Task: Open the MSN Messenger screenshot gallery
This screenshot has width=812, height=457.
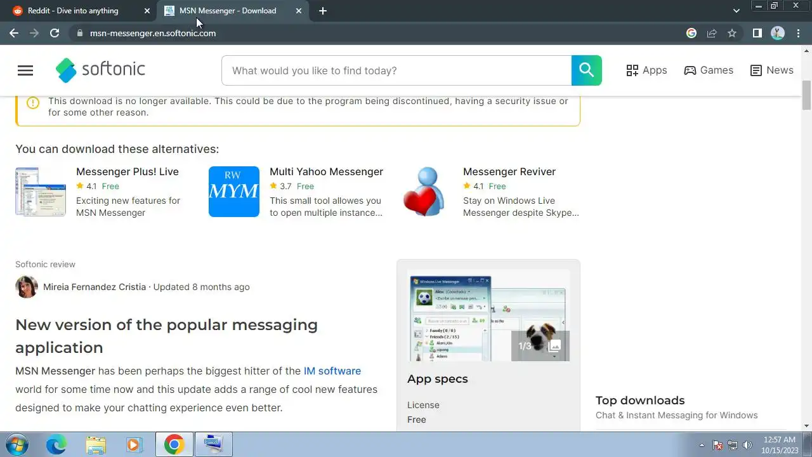Action: tap(488, 315)
